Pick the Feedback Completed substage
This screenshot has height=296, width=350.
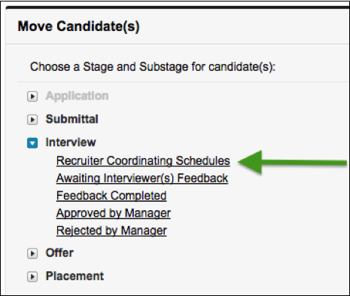111,196
